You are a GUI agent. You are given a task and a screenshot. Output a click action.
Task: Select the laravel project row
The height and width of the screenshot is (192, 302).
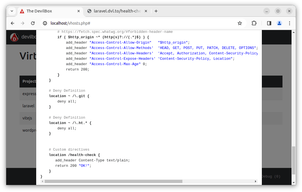28,106
